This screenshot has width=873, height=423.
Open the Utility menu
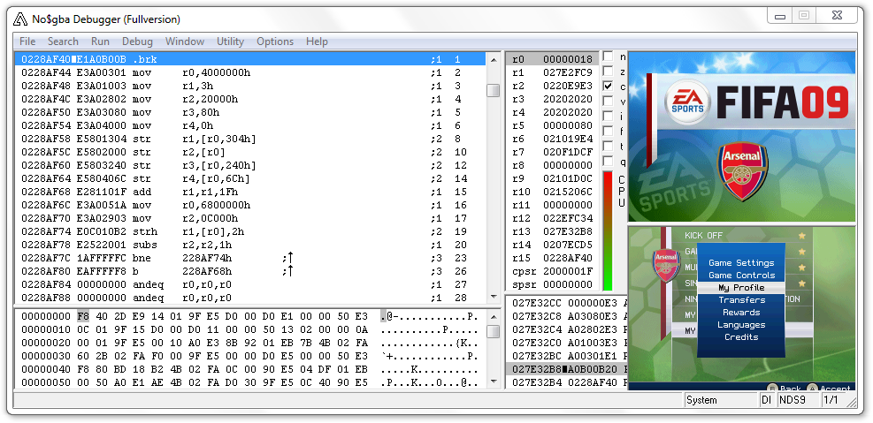[231, 42]
